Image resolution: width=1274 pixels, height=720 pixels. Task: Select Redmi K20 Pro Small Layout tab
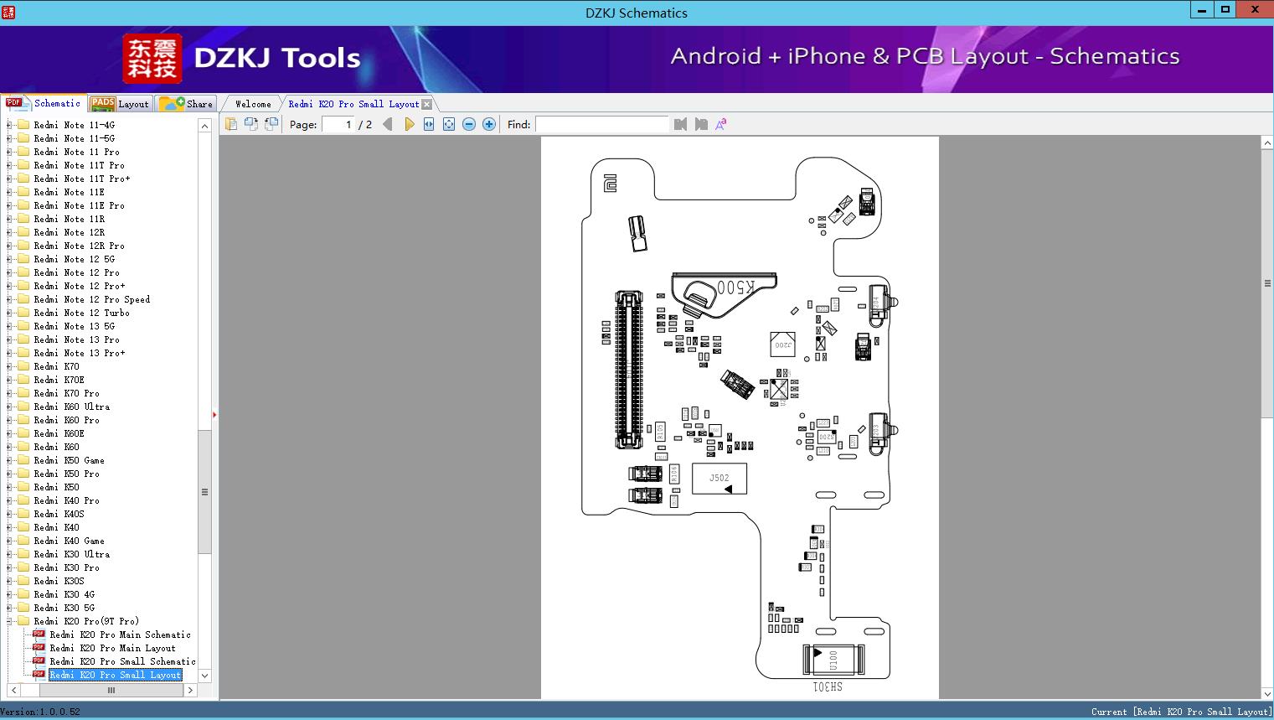coord(353,104)
